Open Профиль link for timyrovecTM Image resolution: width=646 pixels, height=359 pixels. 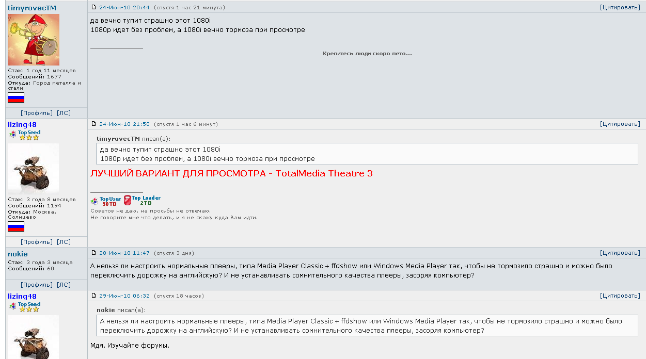[x=37, y=112]
